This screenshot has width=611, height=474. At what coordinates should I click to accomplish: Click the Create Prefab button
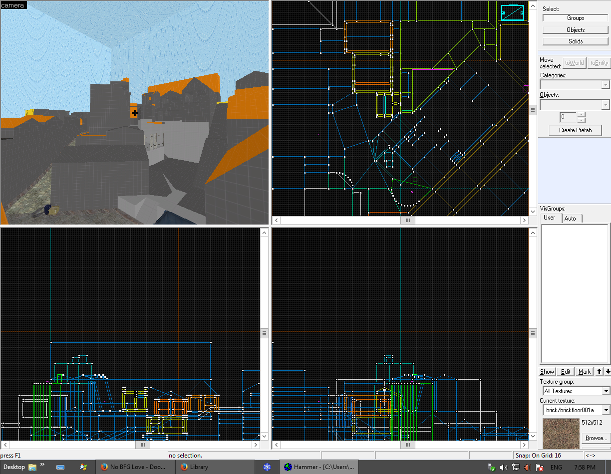tap(575, 130)
